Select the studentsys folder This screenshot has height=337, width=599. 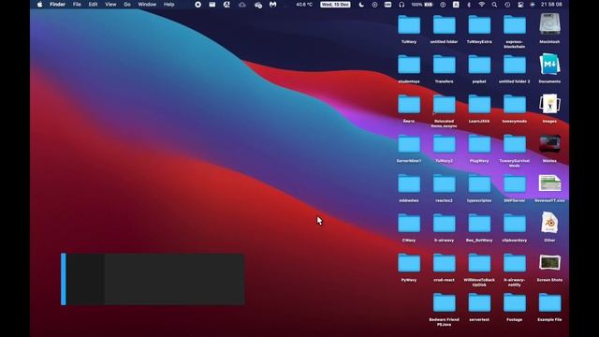409,65
